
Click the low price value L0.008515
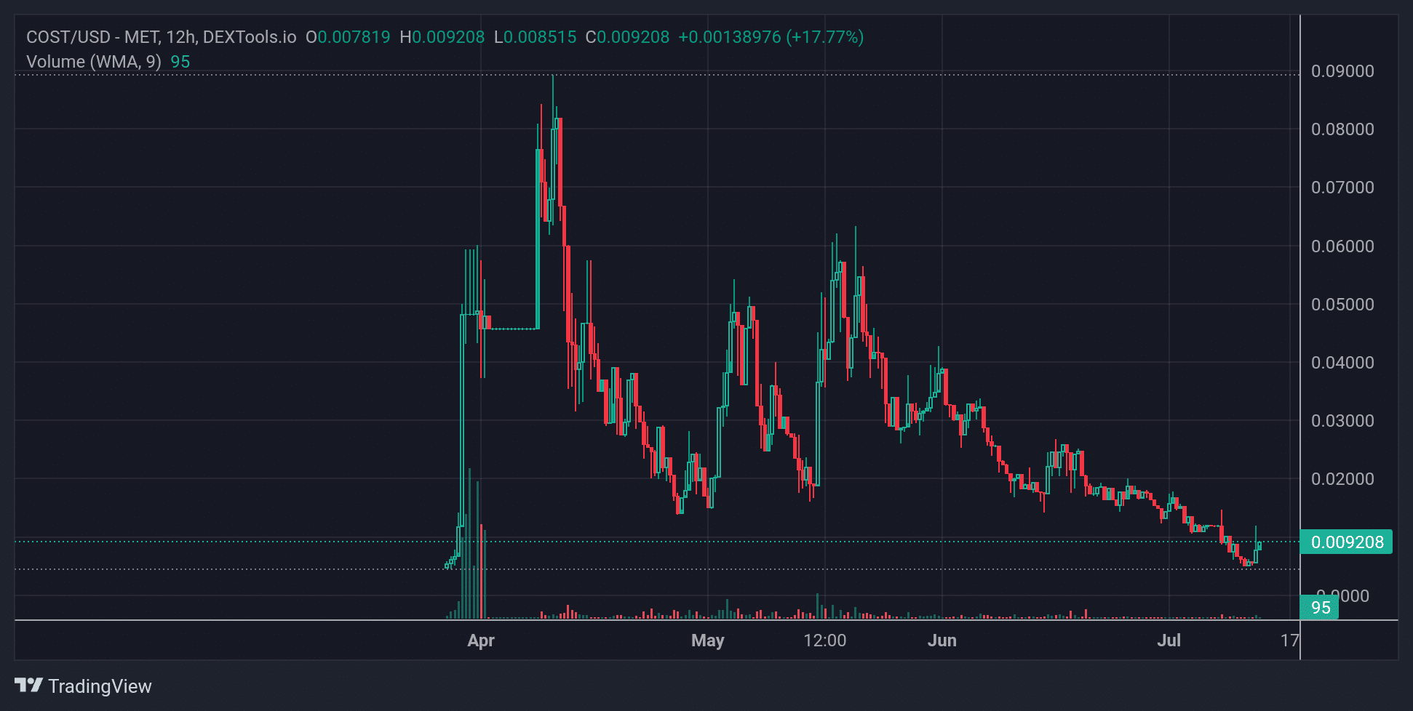[x=536, y=37]
